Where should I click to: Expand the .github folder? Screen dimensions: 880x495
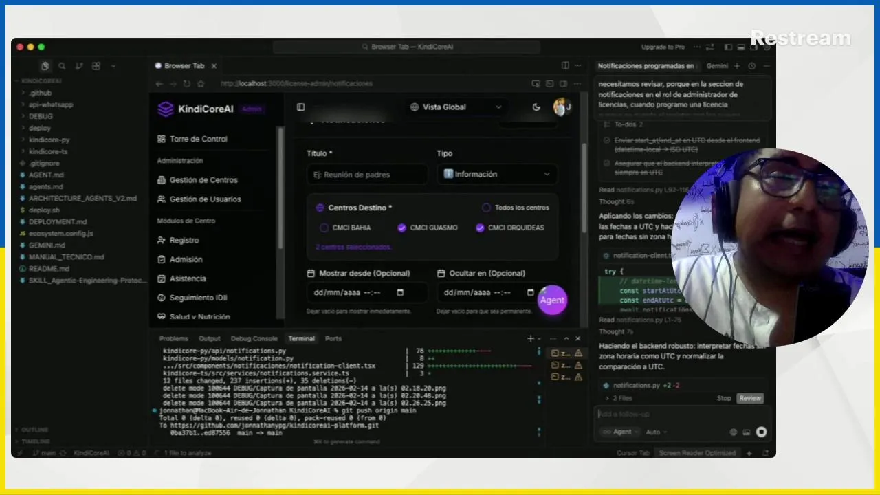(x=40, y=93)
